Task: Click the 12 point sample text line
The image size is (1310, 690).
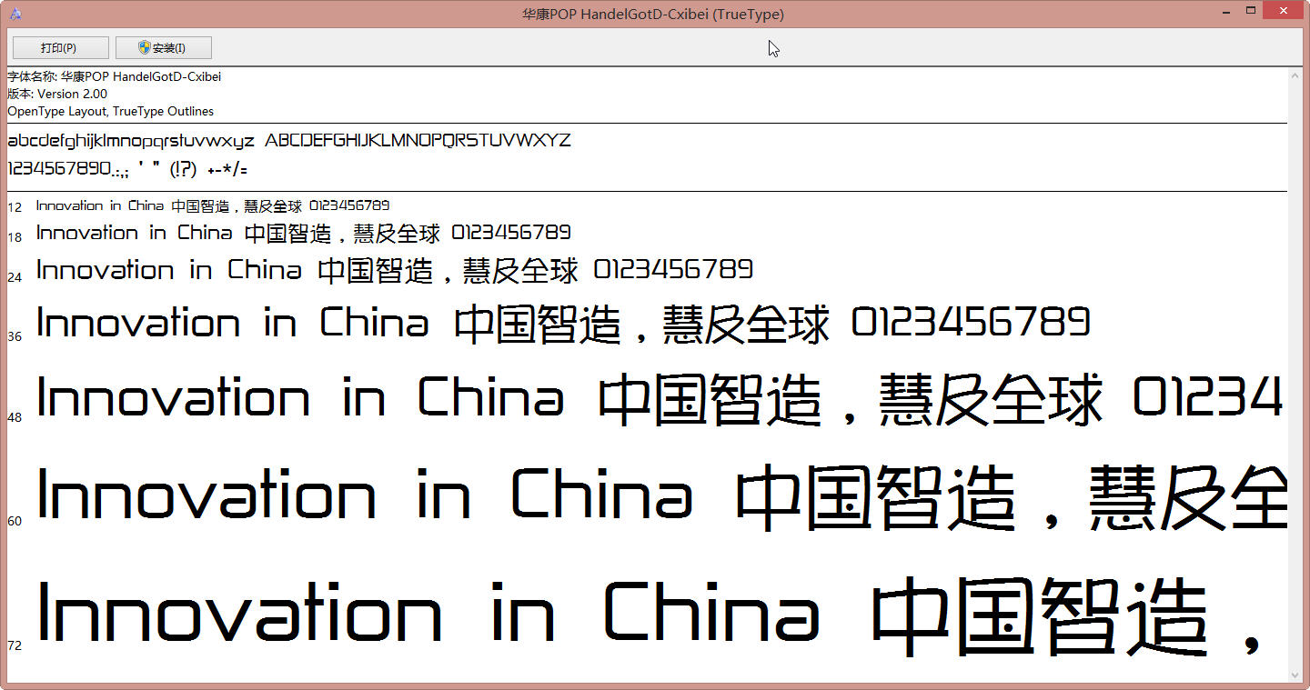Action: coord(213,206)
